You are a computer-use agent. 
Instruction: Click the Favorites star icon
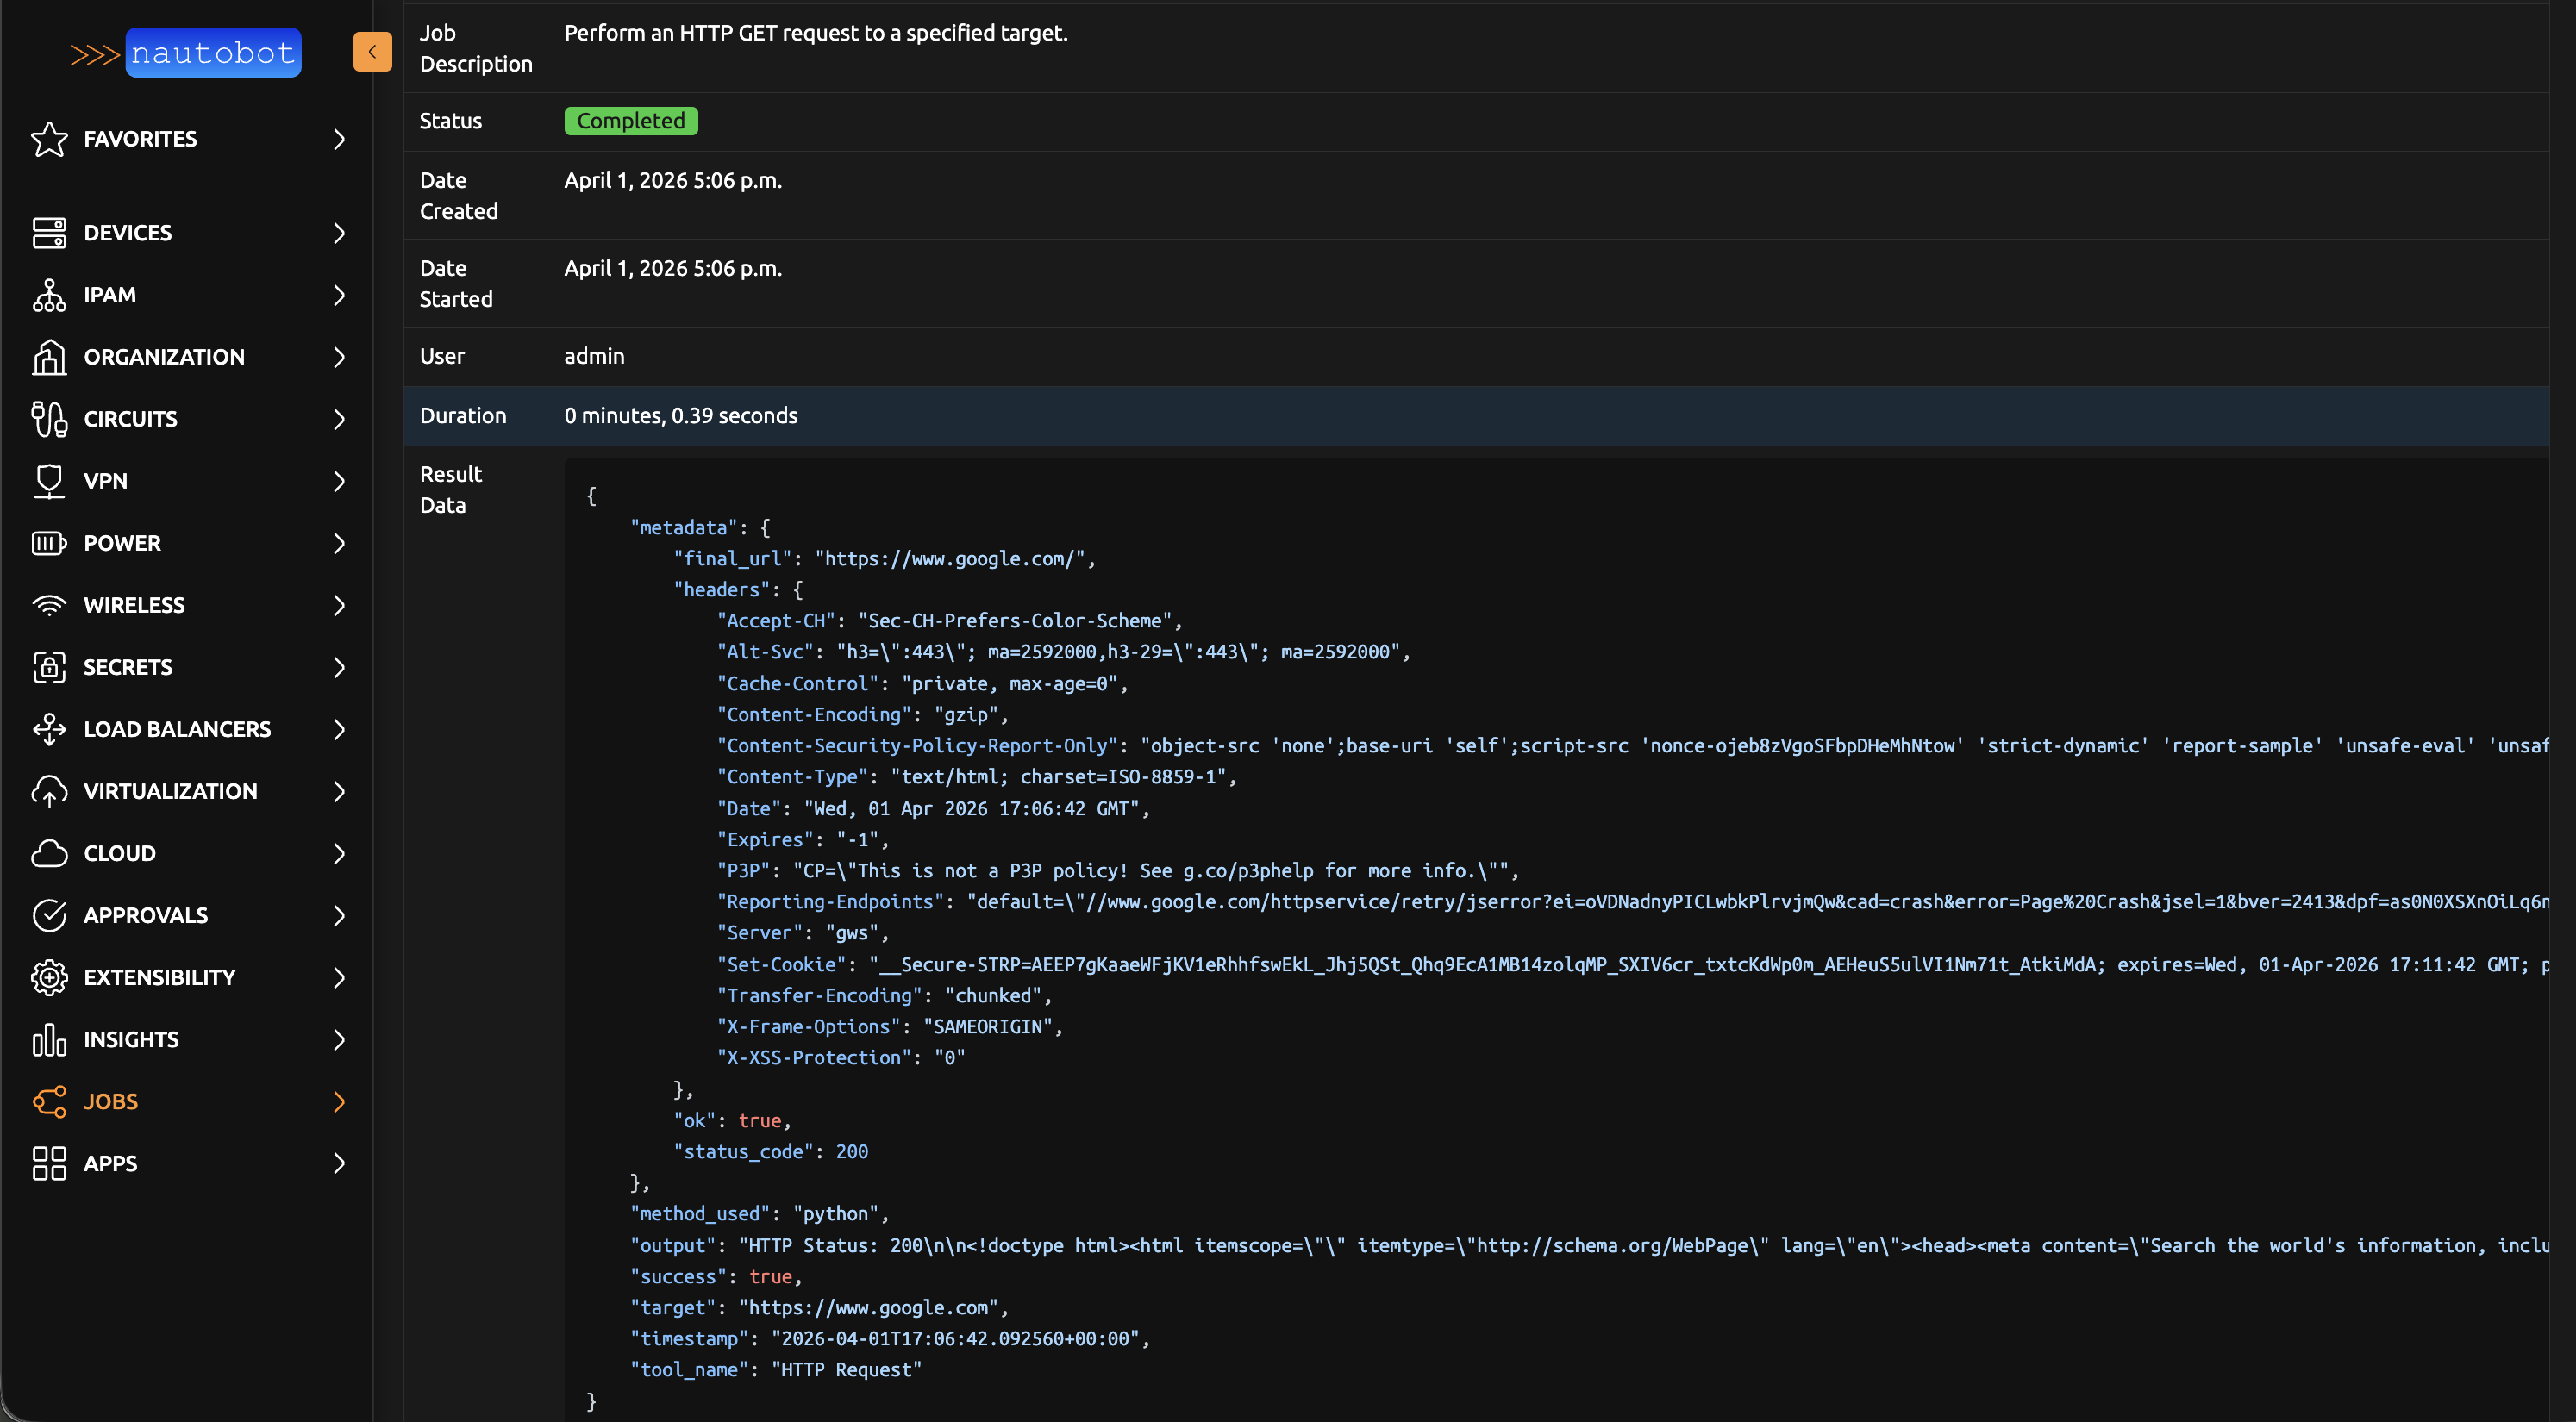pos(49,139)
